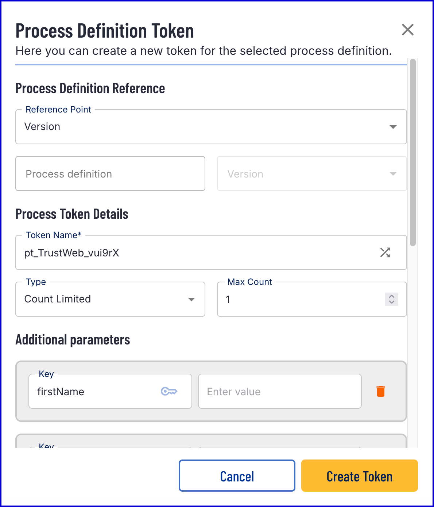The height and width of the screenshot is (507, 434).
Task: Close the Process Definition Token dialog
Action: click(x=407, y=30)
